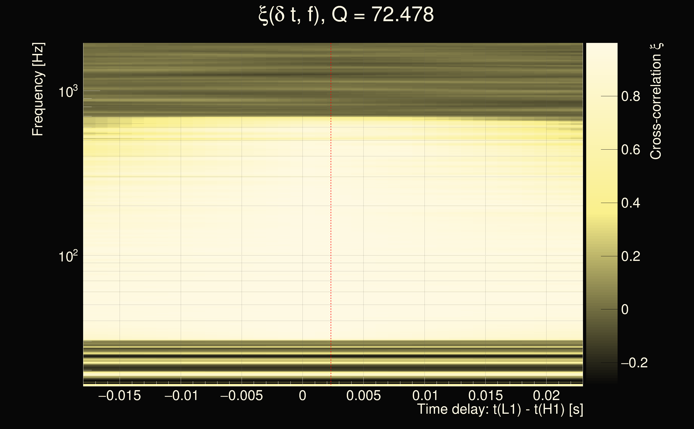Click the −0.015 time delay tick label

119,395
